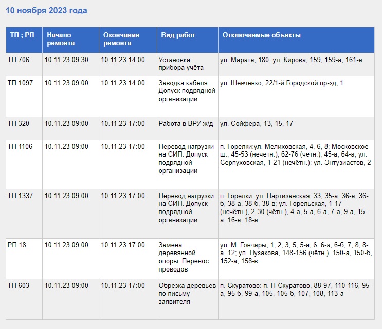Select the ТП 320 cell
Image resolution: width=382 pixels, height=329 pixels.
pos(19,124)
